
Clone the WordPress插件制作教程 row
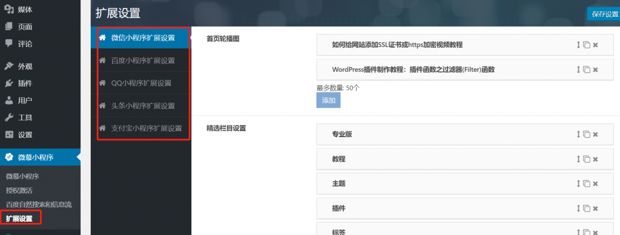pos(587,70)
